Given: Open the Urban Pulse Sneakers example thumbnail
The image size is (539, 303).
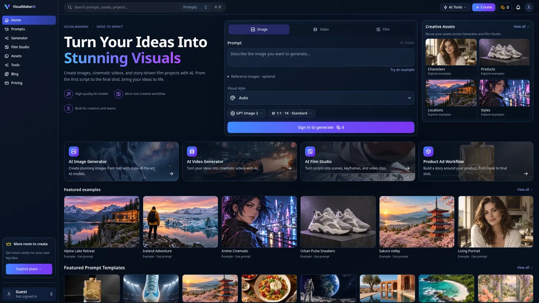Looking at the screenshot, I should pyautogui.click(x=338, y=222).
